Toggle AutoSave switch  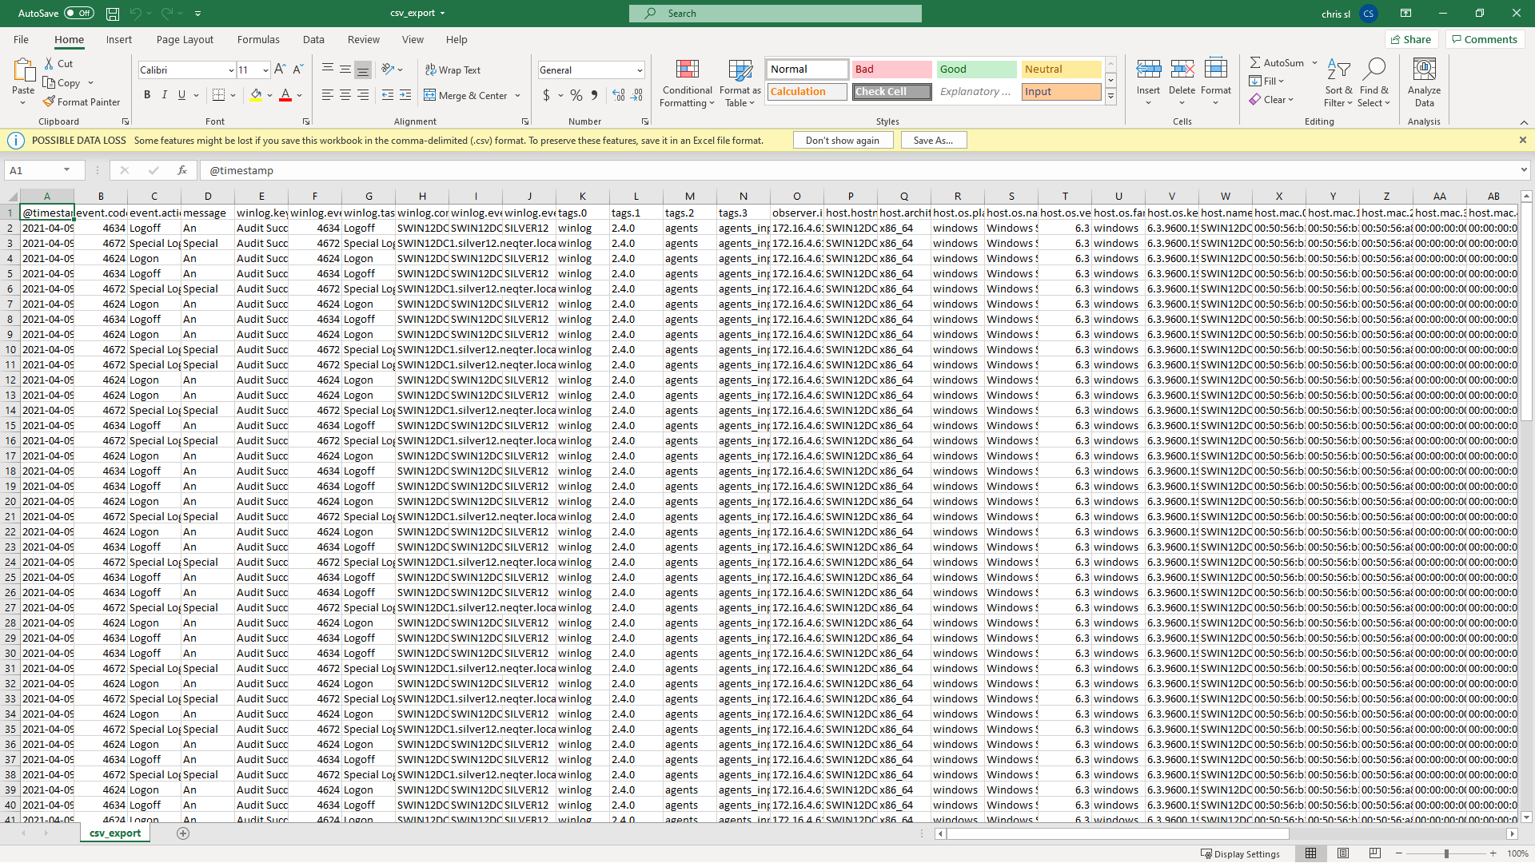pos(78,14)
